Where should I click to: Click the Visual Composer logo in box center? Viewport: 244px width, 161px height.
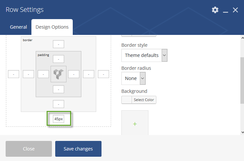pyautogui.click(x=59, y=74)
